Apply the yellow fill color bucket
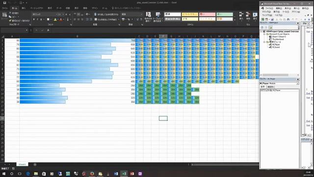The image size is (314, 177). pyautogui.click(x=55, y=20)
